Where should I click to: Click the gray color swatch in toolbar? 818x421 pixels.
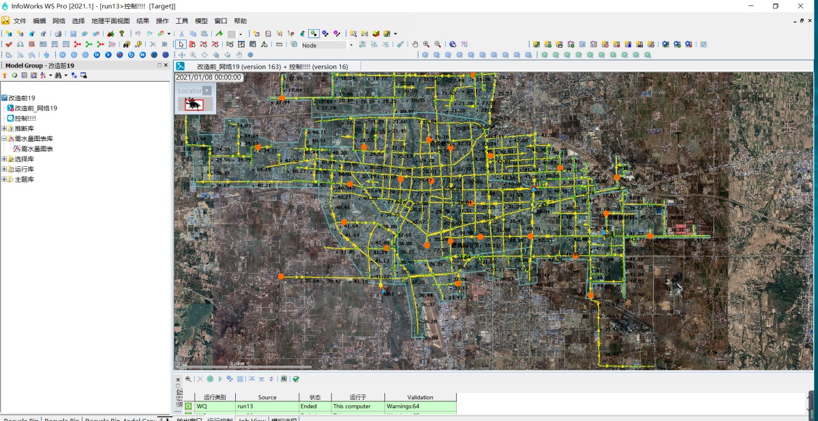(x=232, y=33)
